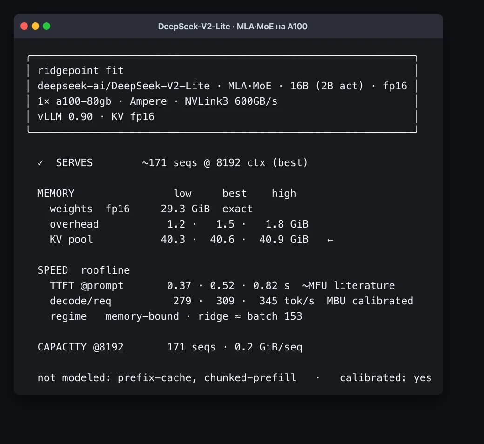Click the "TTFT @prompt" row label
This screenshot has height=444, width=484.
pos(87,286)
